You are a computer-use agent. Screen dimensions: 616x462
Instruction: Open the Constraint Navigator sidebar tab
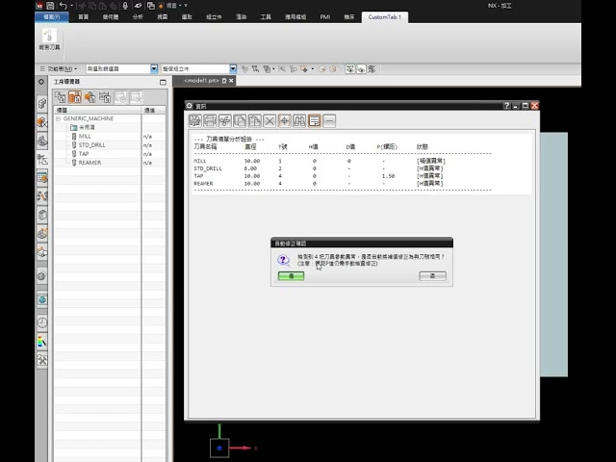point(42,122)
